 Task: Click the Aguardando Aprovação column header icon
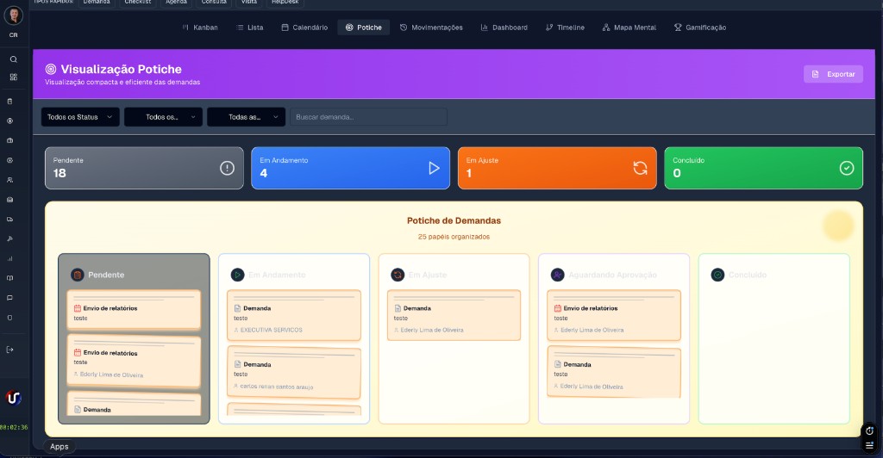click(x=558, y=275)
